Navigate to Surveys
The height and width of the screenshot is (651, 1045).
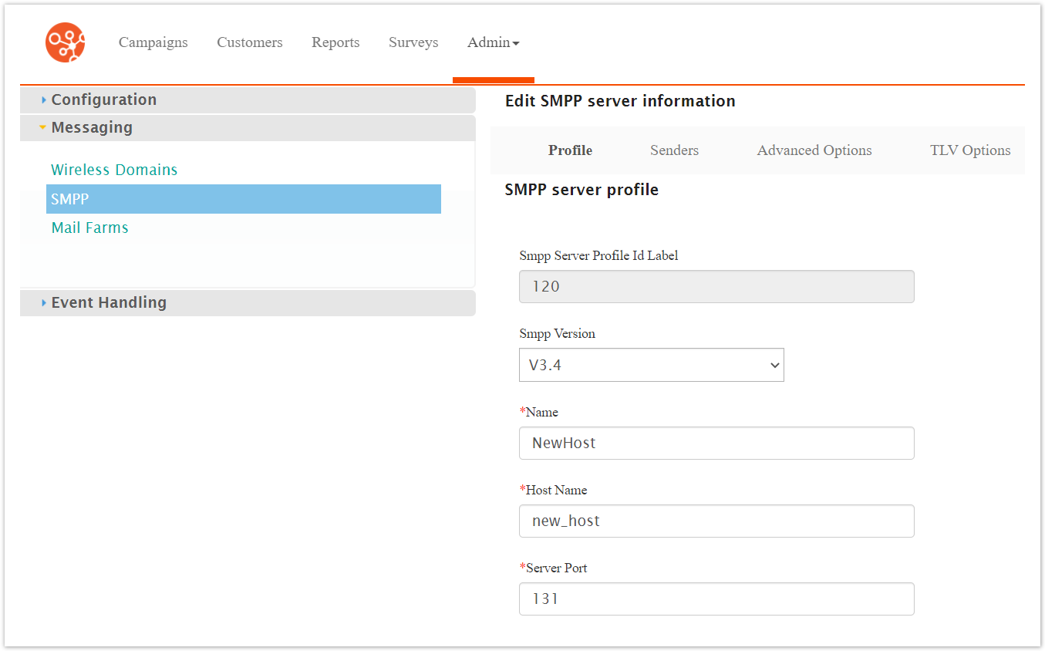413,42
